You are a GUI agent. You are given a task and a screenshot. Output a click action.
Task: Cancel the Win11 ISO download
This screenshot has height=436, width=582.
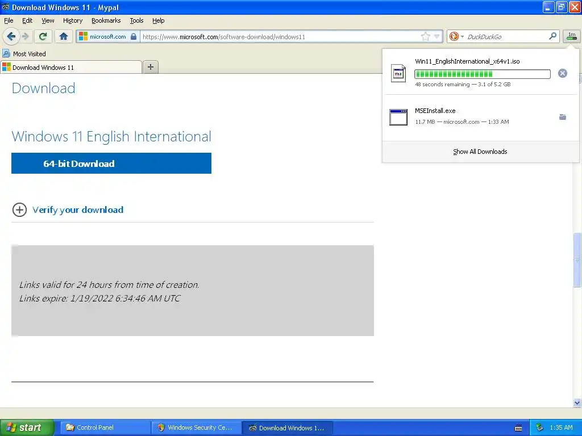(x=563, y=73)
